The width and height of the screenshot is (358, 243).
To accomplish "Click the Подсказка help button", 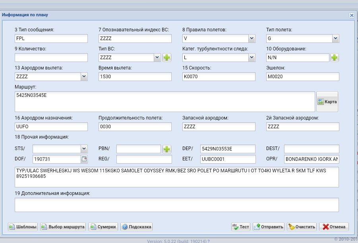I will [x=136, y=227].
